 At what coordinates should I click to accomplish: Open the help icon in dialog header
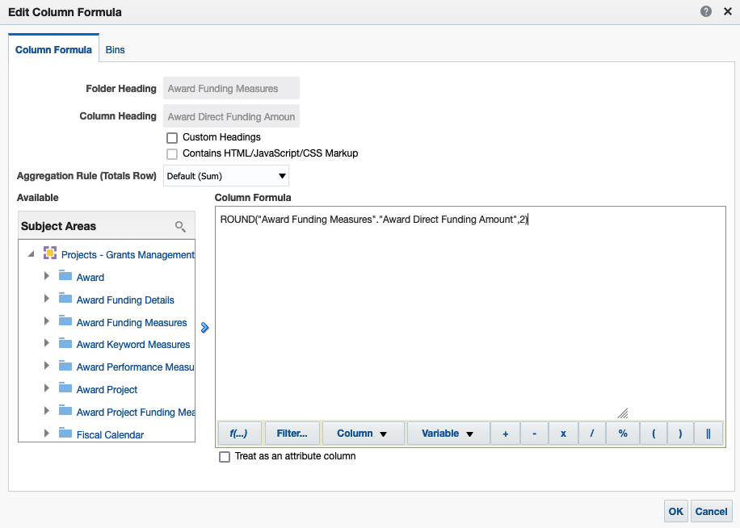(705, 12)
